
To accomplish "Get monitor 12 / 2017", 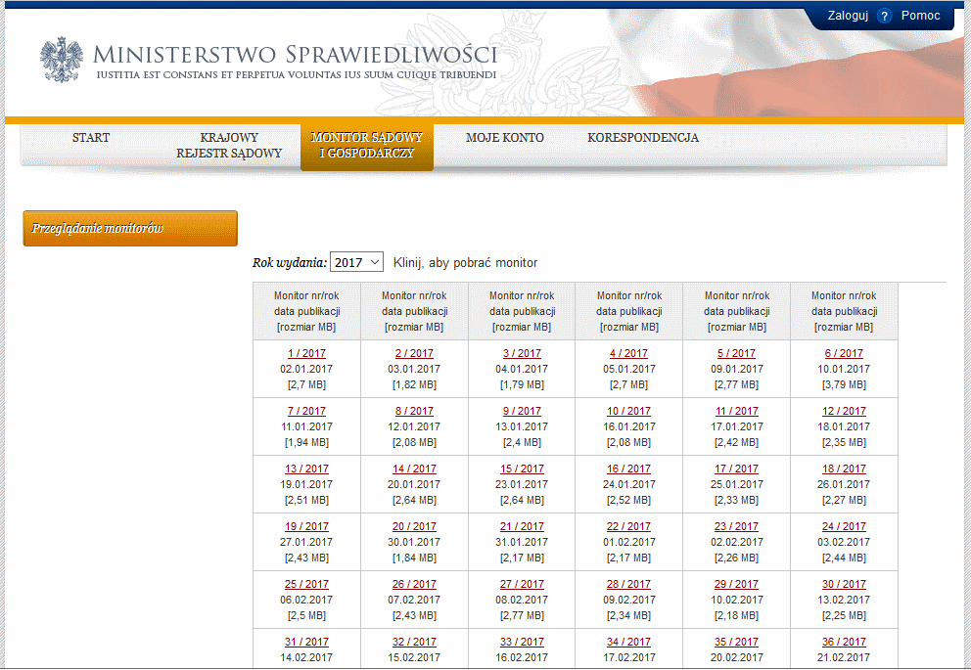I will (x=844, y=411).
